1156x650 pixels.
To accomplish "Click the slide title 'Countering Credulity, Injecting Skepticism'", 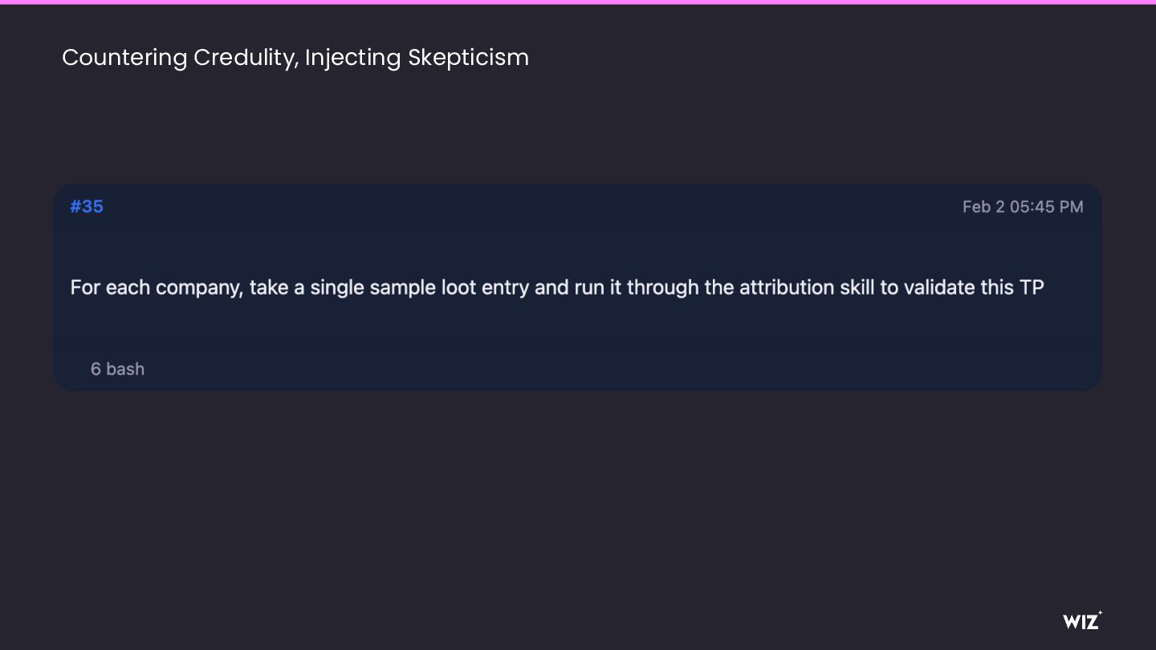I will pos(295,58).
